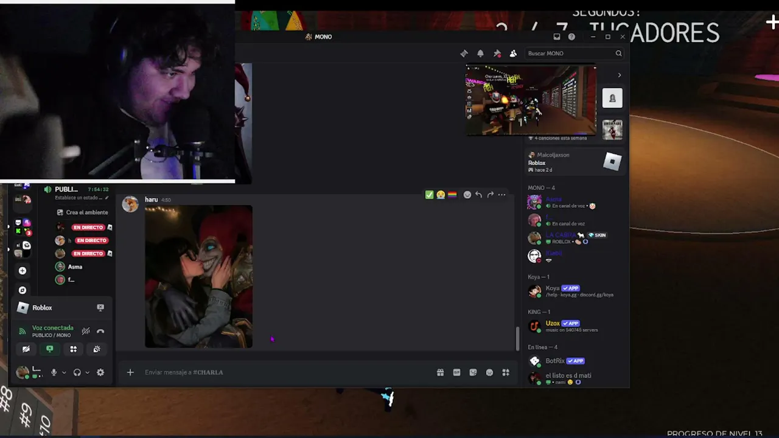Open notification settings bell icon
The image size is (779, 438).
(480, 54)
